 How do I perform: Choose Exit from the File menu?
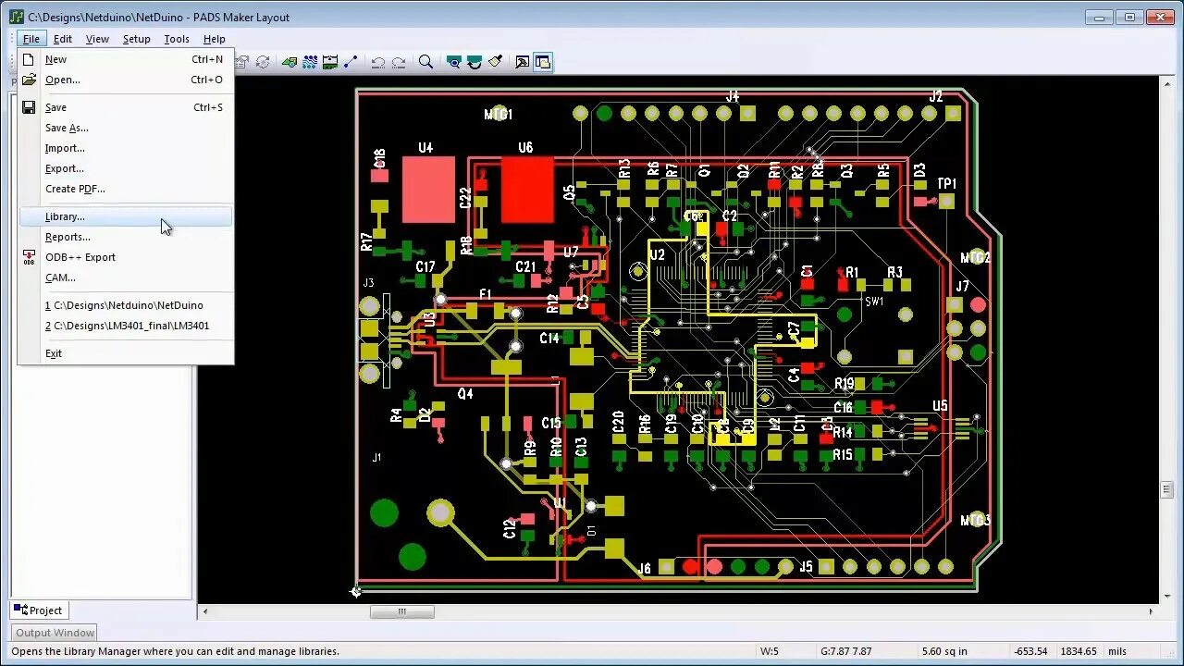[125, 353]
